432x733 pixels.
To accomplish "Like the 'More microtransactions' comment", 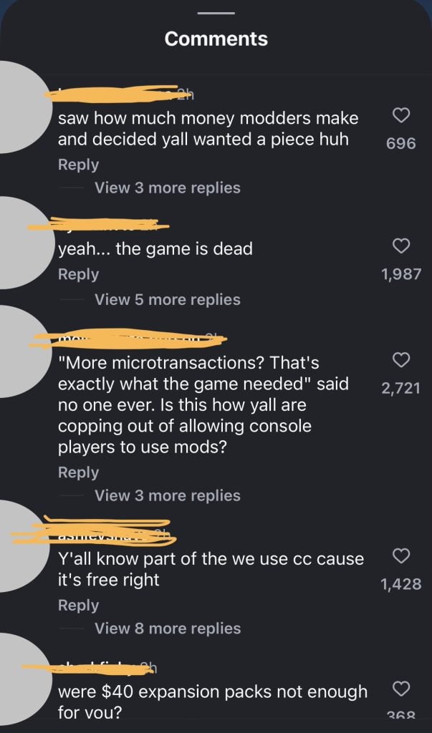I will click(x=401, y=359).
